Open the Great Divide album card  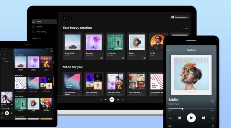pyautogui.click(x=73, y=46)
